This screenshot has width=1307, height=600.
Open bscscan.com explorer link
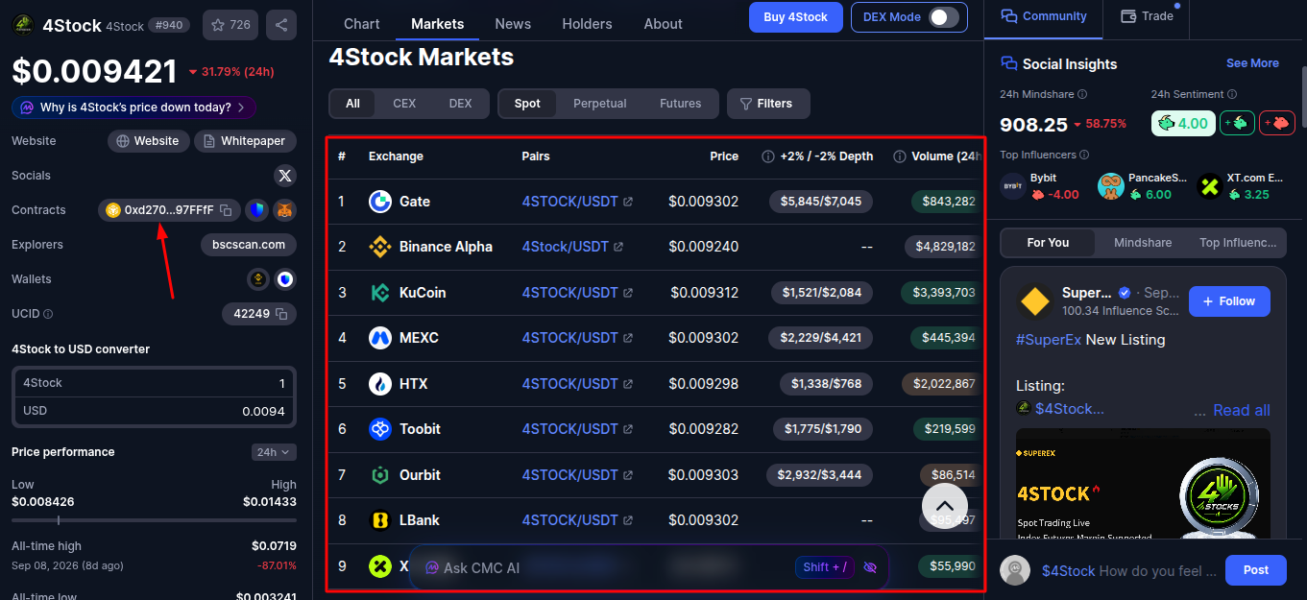[x=249, y=245]
